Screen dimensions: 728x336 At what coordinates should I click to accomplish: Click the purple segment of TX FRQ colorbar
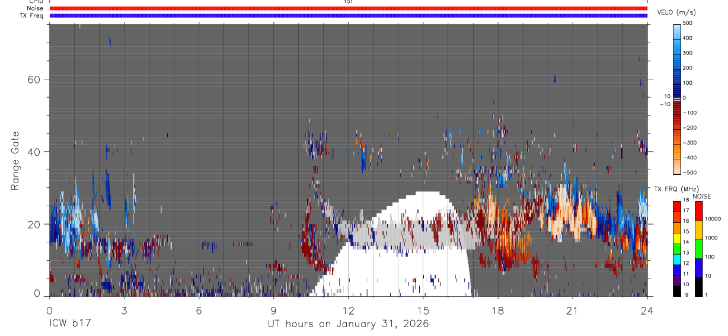tap(677, 280)
